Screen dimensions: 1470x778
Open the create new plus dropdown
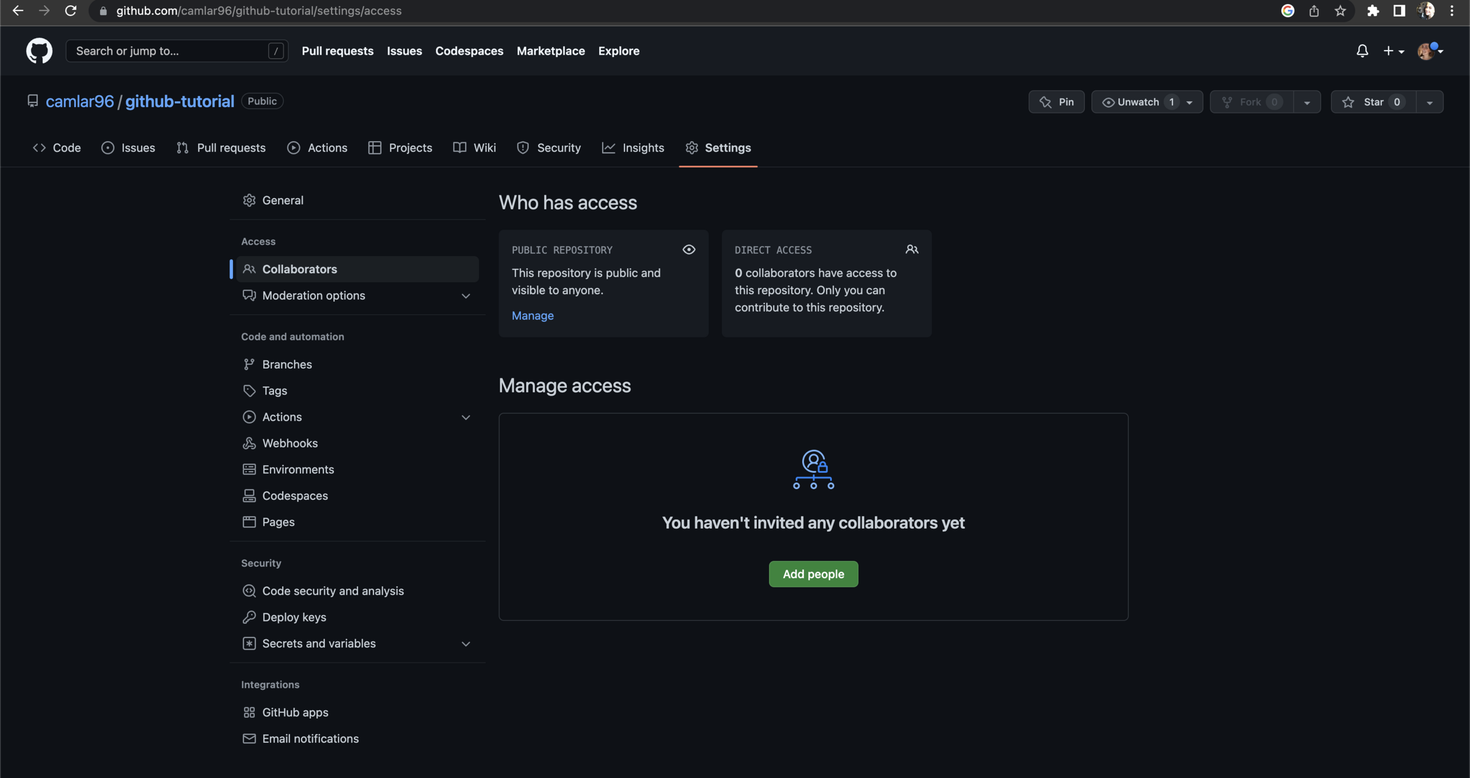tap(1393, 51)
